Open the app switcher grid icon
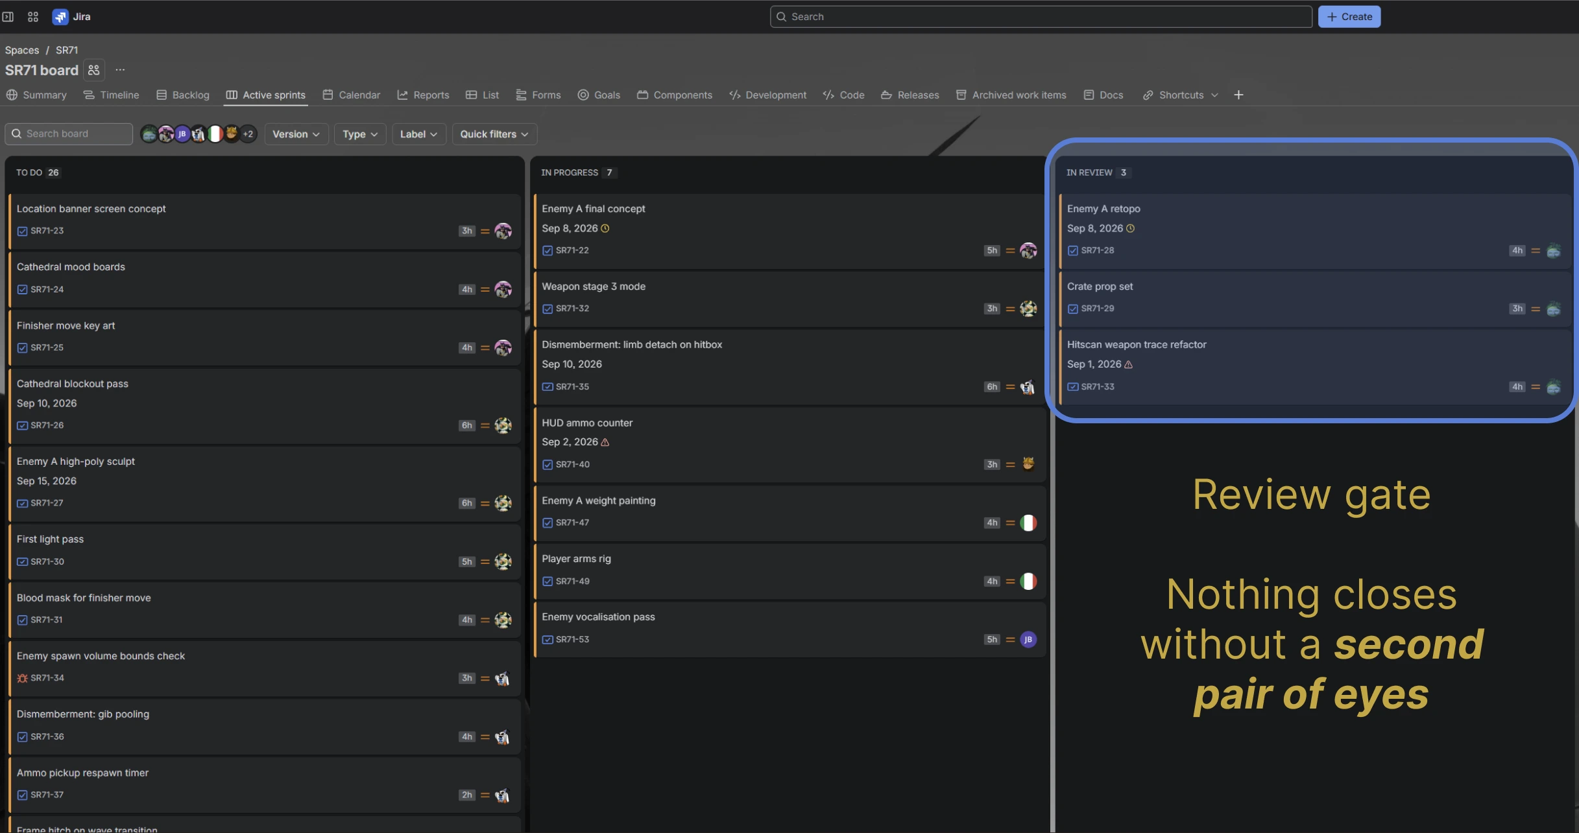1579x833 pixels. click(33, 17)
